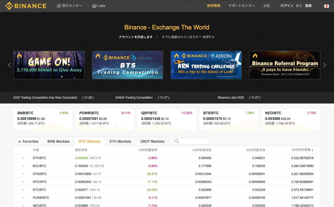
Task: Open 採用情報 careers link
Action: pyautogui.click(x=213, y=6)
